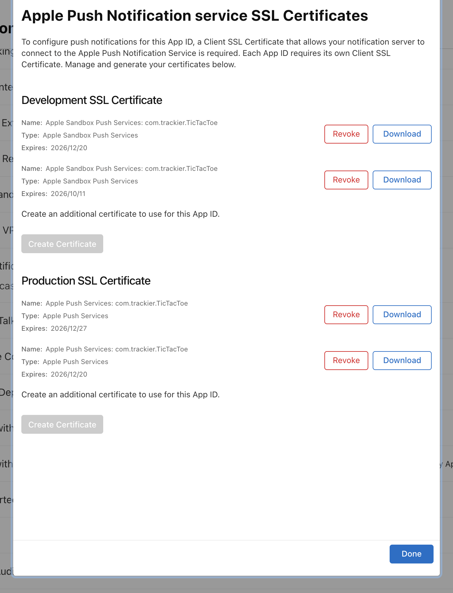Download the Sandbox certificate expiring 2026/12/20
Viewport: 453px width, 593px height.
click(402, 134)
